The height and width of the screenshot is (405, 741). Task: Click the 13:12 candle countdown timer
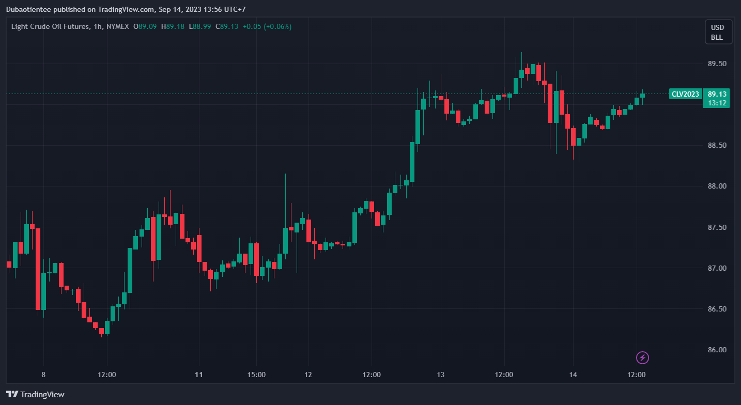click(717, 103)
